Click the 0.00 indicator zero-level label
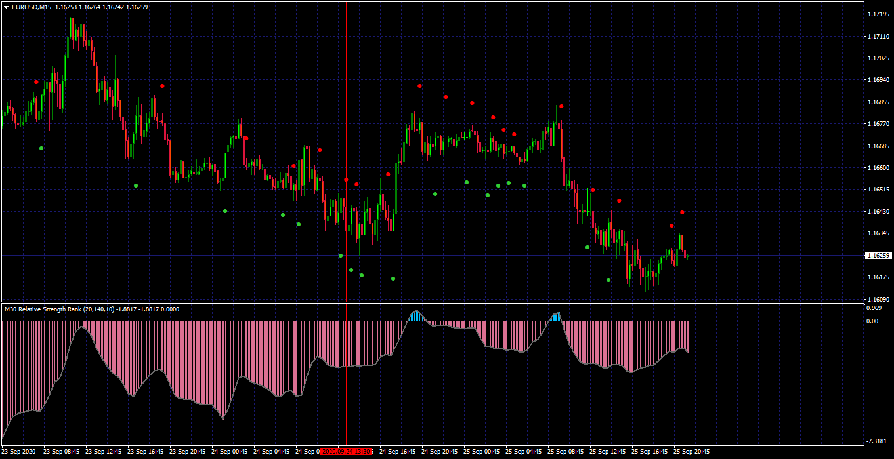The height and width of the screenshot is (459, 894). coord(872,321)
